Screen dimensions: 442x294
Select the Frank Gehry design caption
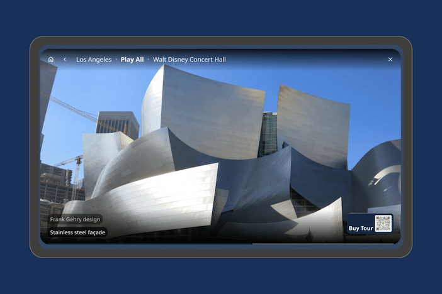click(75, 220)
